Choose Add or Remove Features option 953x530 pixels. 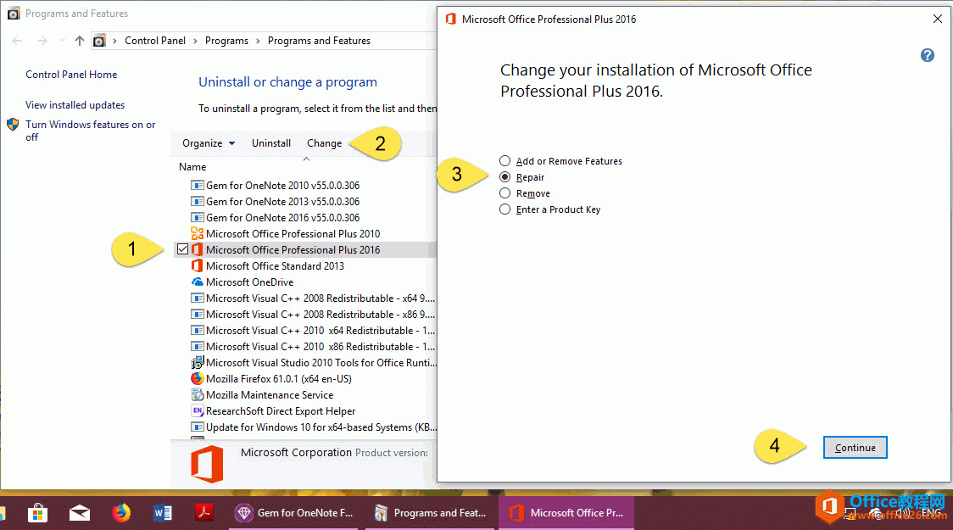click(x=504, y=160)
